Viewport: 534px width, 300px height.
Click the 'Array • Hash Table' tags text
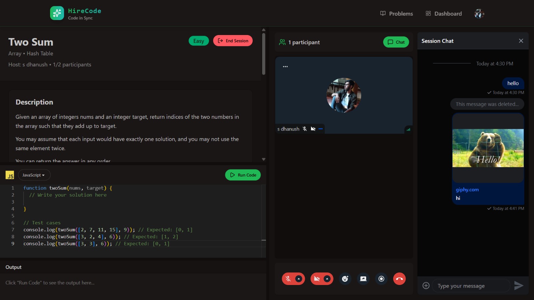tap(31, 53)
